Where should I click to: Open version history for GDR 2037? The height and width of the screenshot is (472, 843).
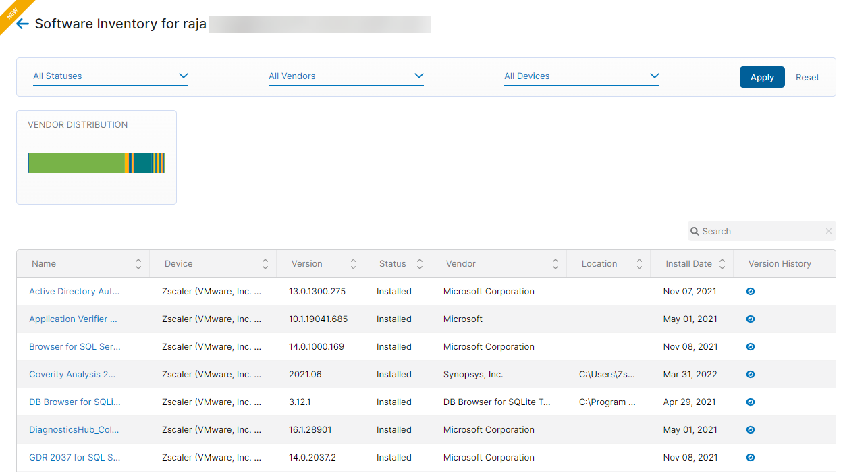point(750,457)
